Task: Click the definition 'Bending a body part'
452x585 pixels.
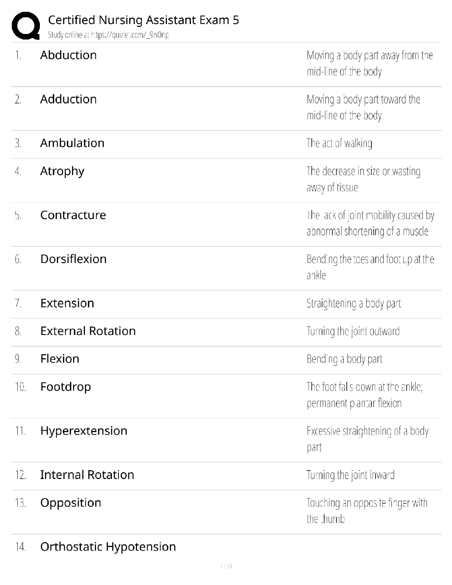Action: [x=344, y=359]
